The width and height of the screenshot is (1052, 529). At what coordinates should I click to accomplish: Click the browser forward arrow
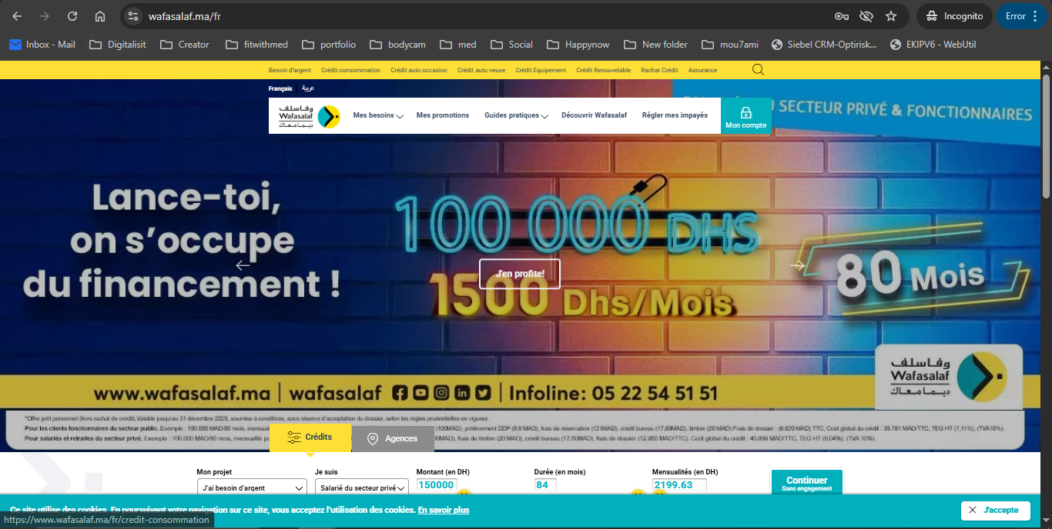[45, 16]
